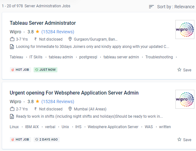The height and width of the screenshot is (151, 196).
Task: Select the postgresql skill tag
Action: point(89,57)
